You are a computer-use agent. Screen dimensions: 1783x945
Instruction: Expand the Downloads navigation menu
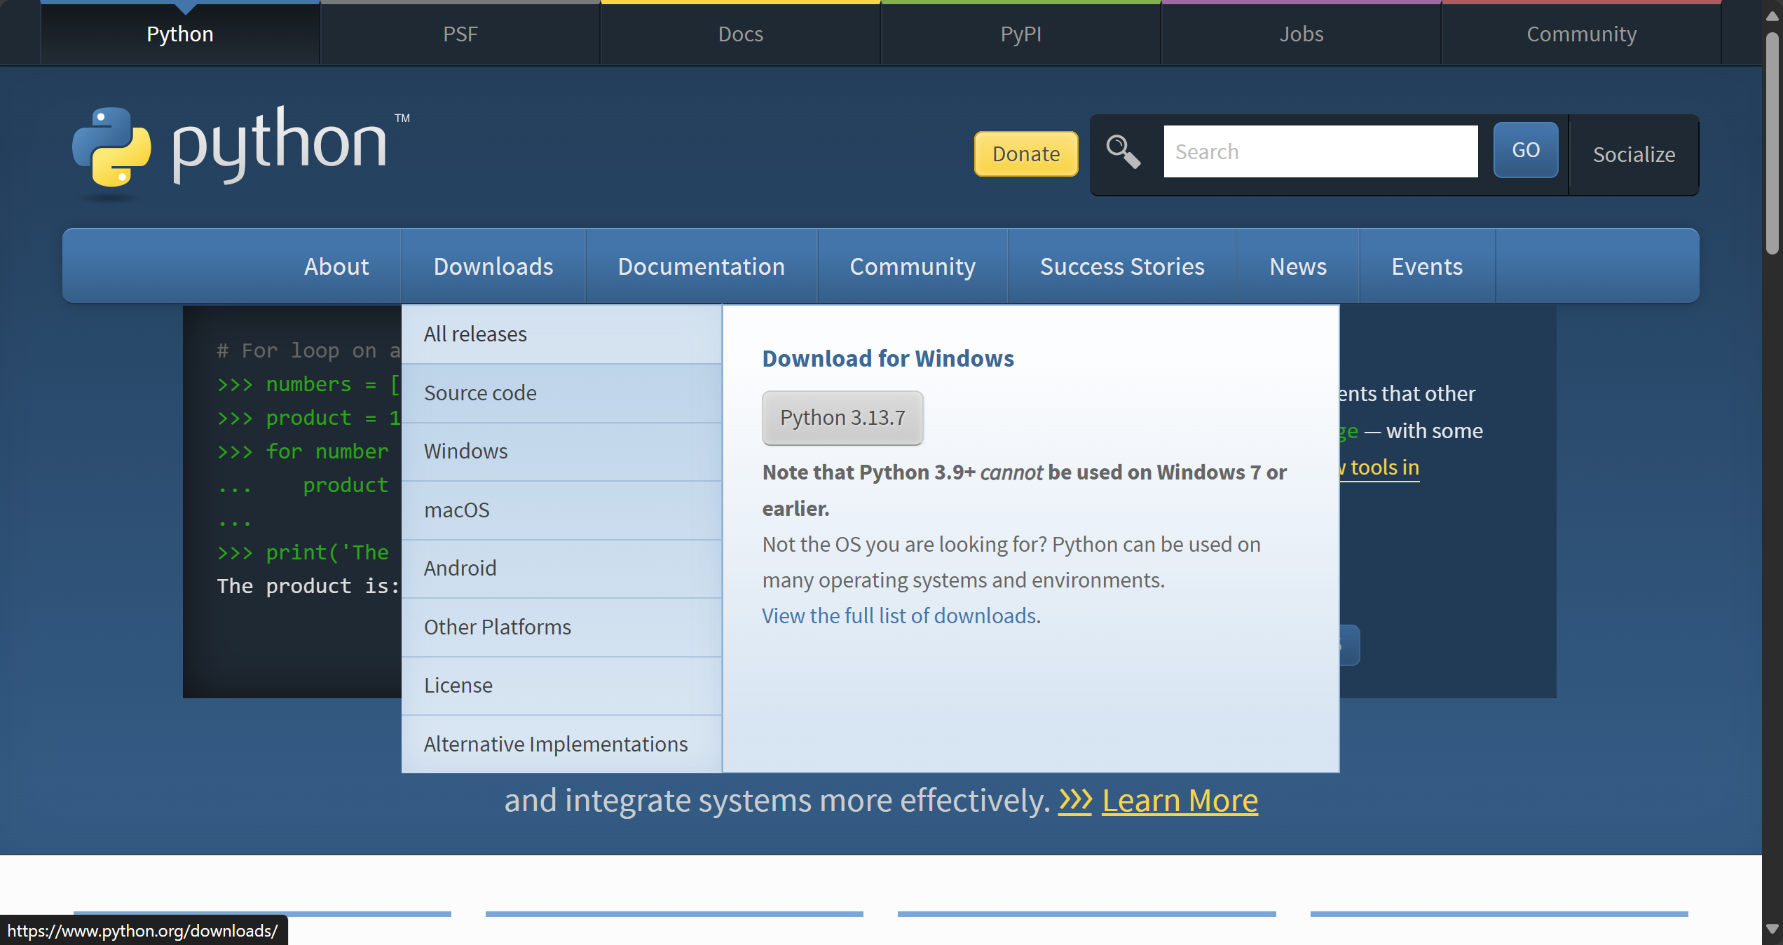[493, 266]
